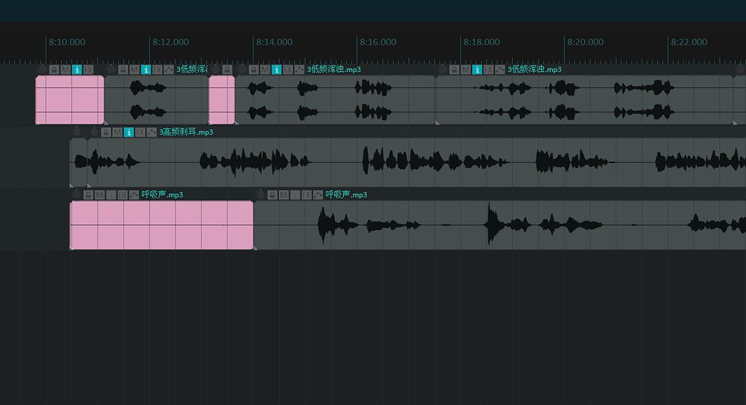Image resolution: width=746 pixels, height=405 pixels.
Task: Open FX on the pink 呼吸声.mp3 clip
Action: pos(123,195)
